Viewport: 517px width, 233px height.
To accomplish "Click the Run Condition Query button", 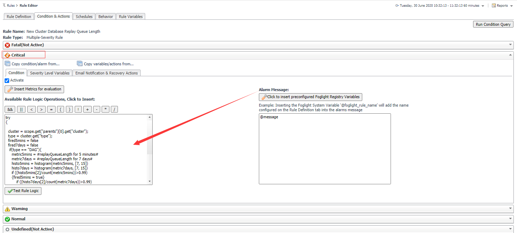I will click(x=493, y=24).
